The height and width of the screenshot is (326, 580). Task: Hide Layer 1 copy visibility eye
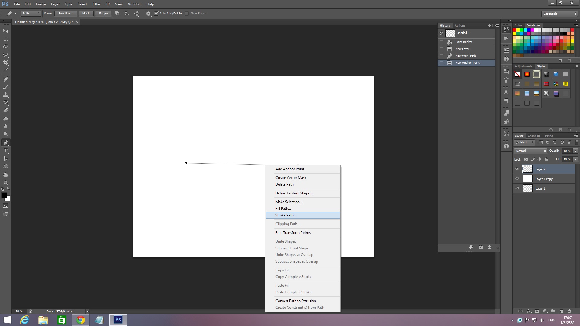coord(517,179)
